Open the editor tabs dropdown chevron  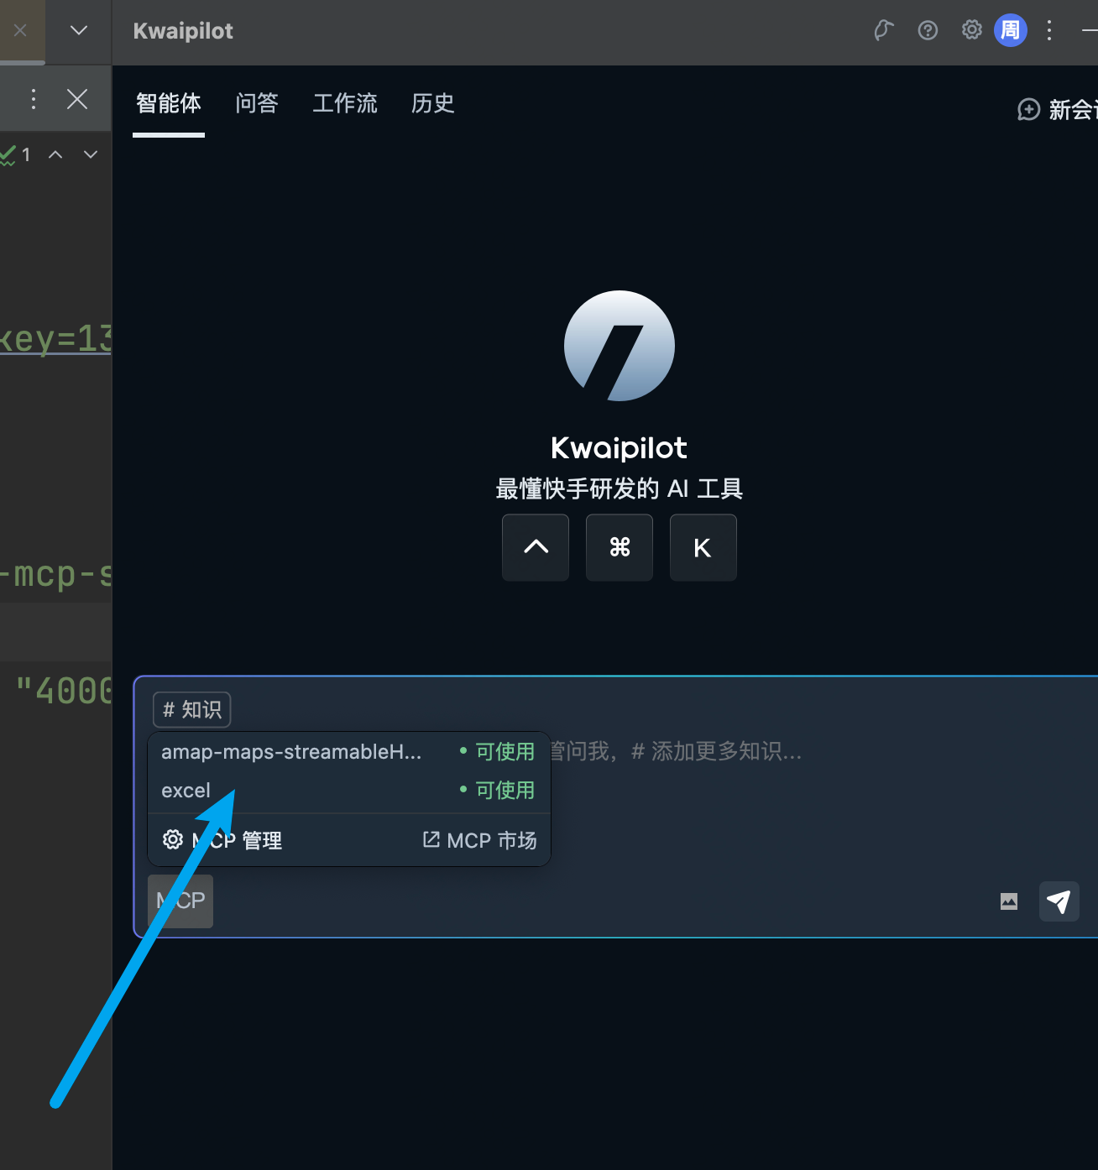(79, 30)
